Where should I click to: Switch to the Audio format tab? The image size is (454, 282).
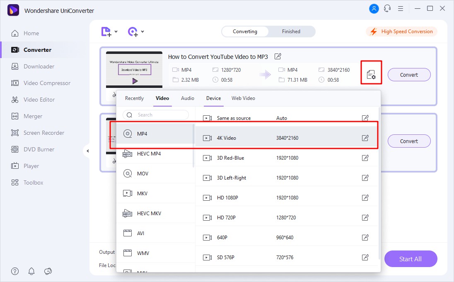click(x=187, y=98)
